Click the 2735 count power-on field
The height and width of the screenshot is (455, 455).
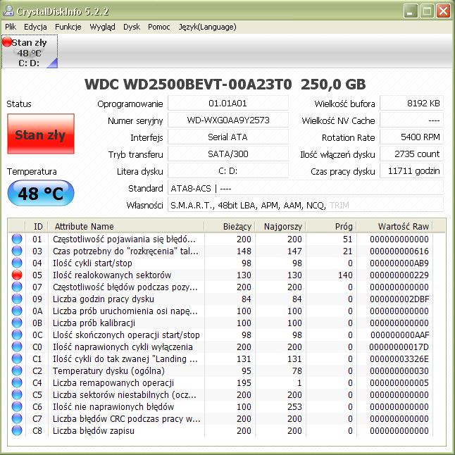[412, 154]
